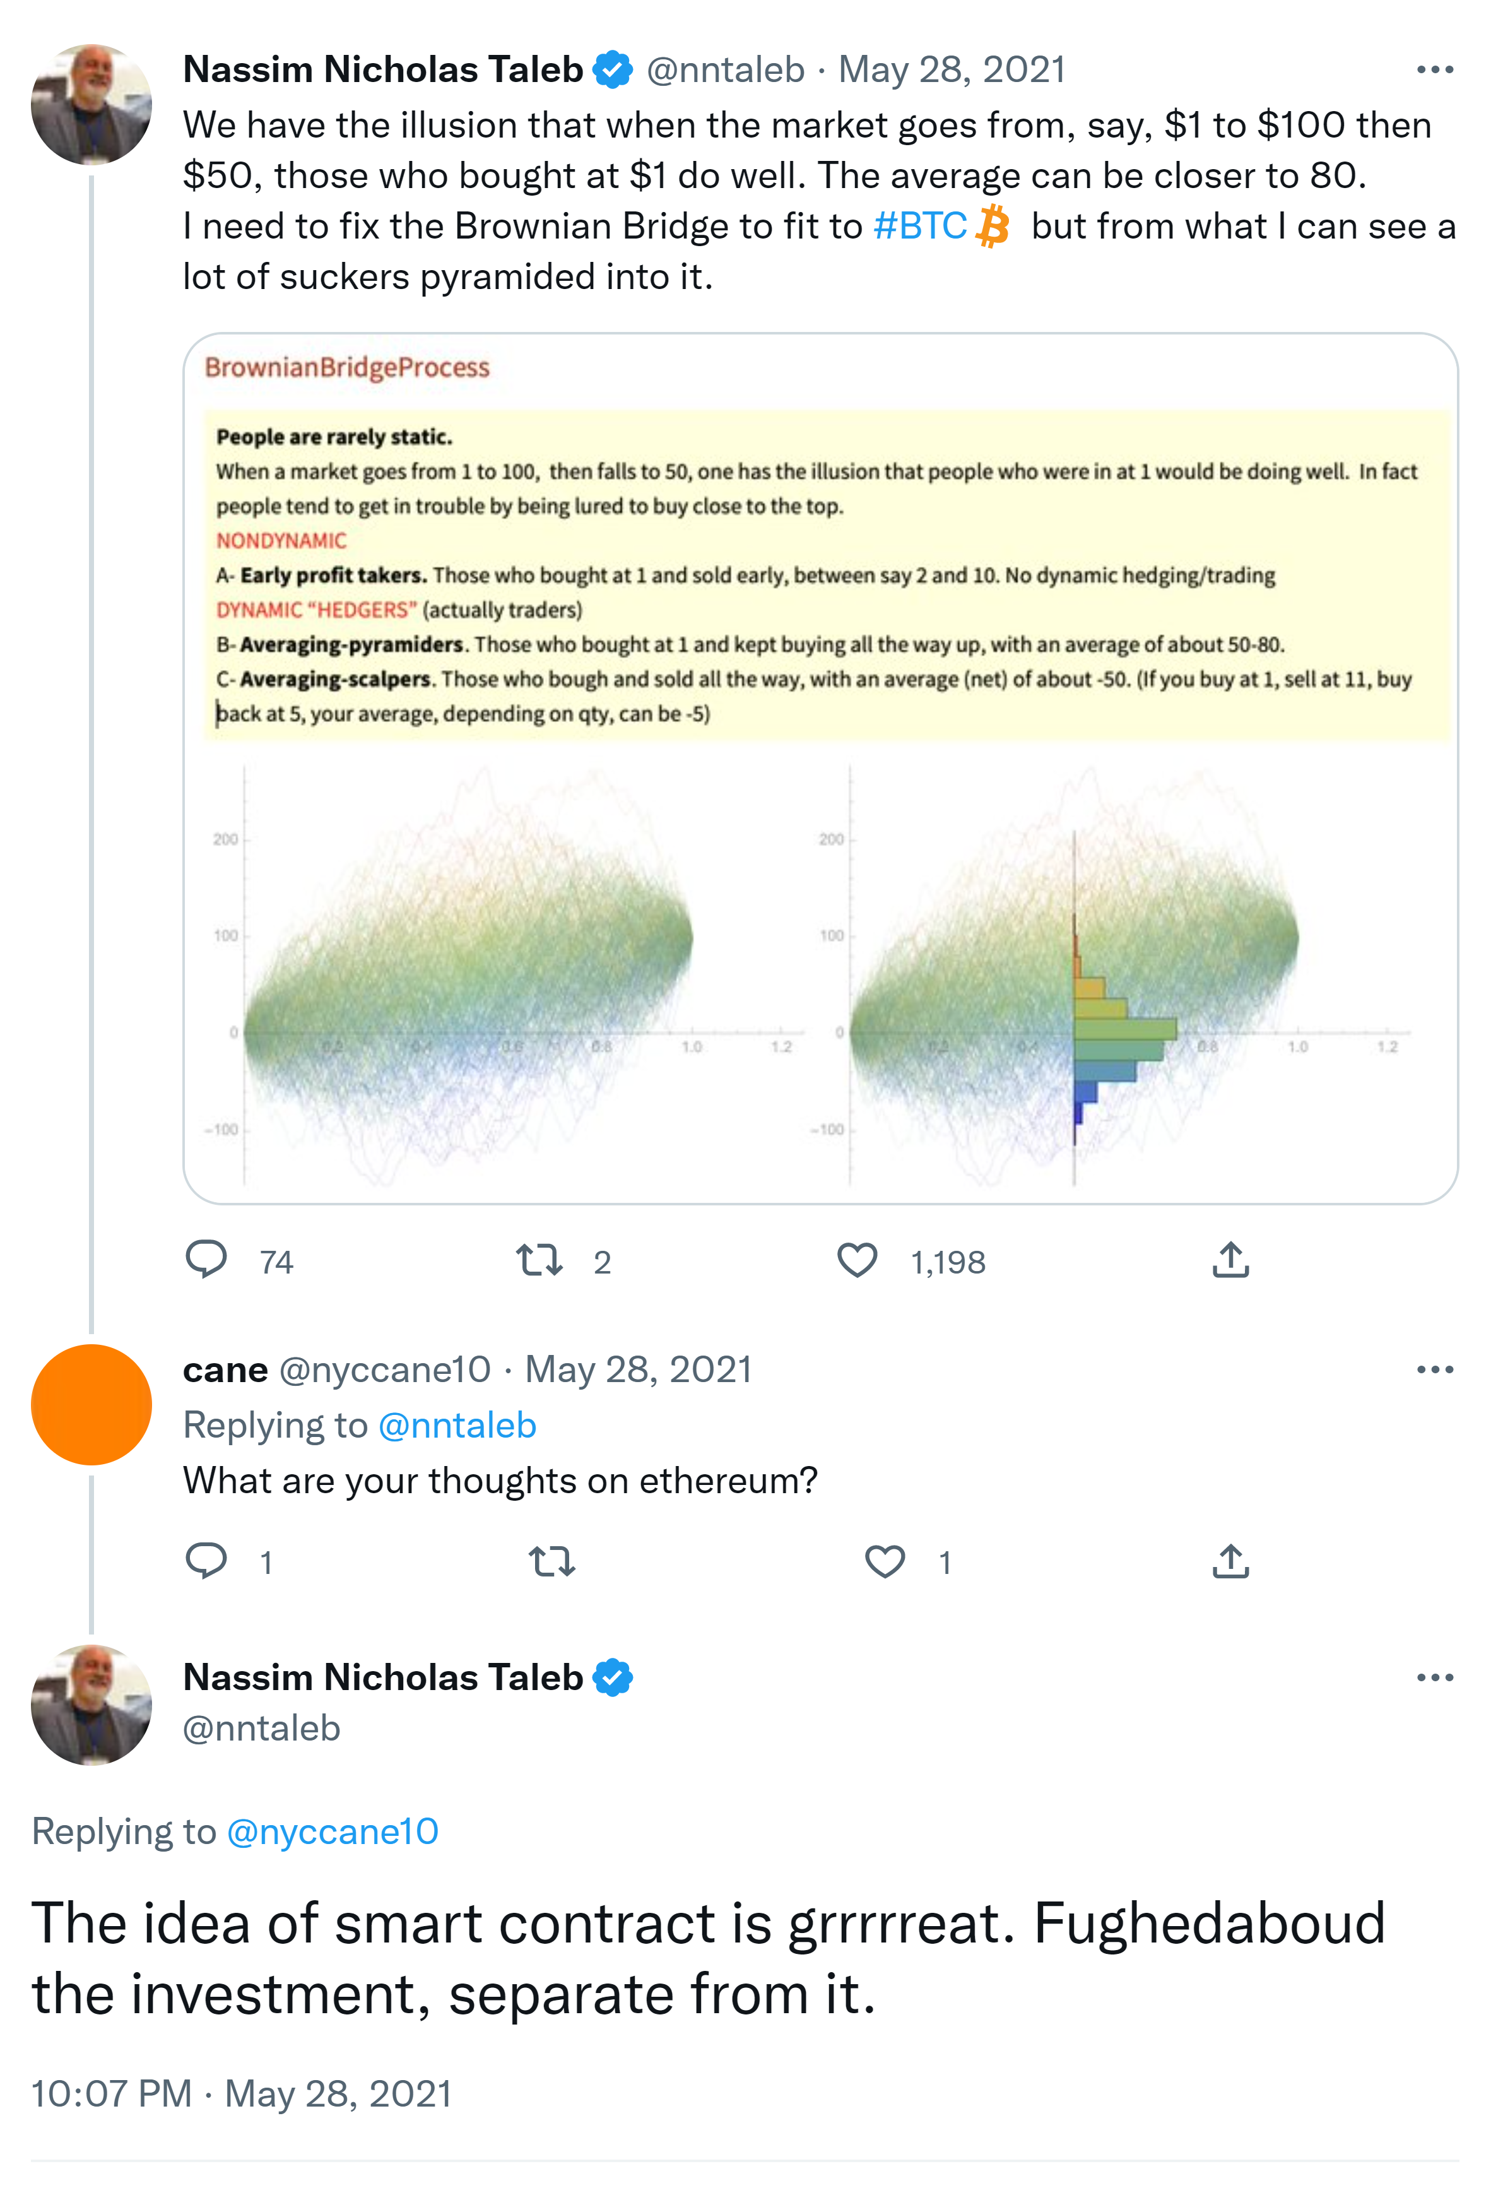Share cane's ethereum reply

pyautogui.click(x=1230, y=1561)
